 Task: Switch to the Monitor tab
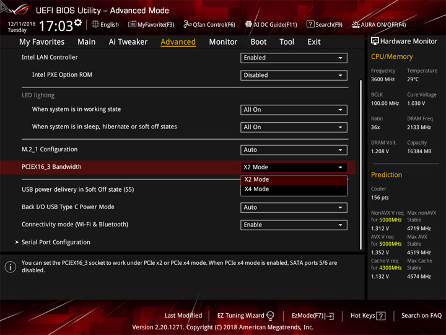(x=223, y=42)
